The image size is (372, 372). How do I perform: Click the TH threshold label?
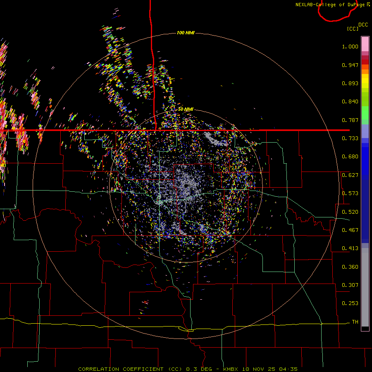point(355,322)
